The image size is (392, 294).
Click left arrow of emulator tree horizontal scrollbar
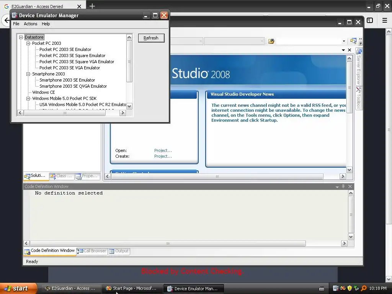(20, 113)
